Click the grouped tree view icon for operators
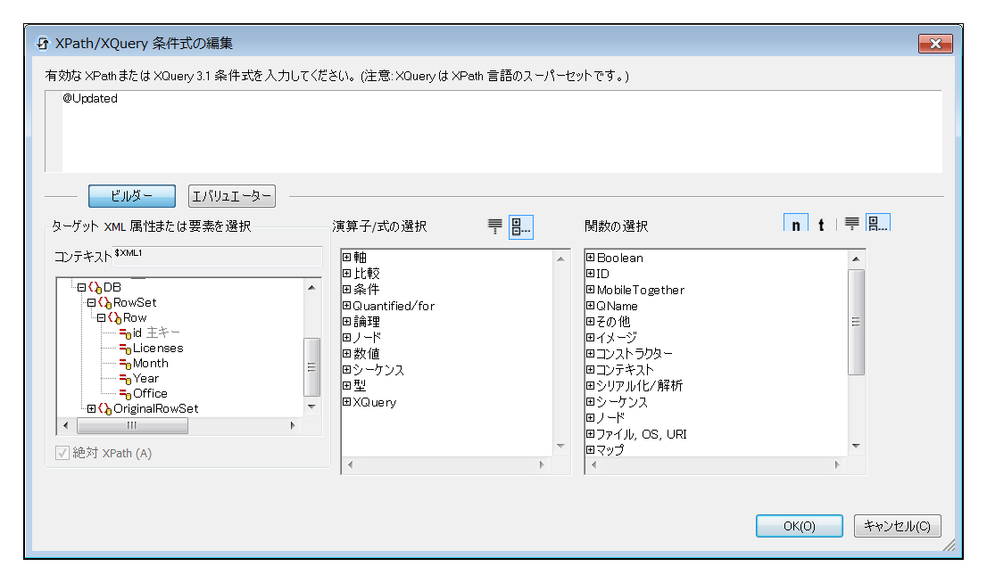 click(520, 226)
